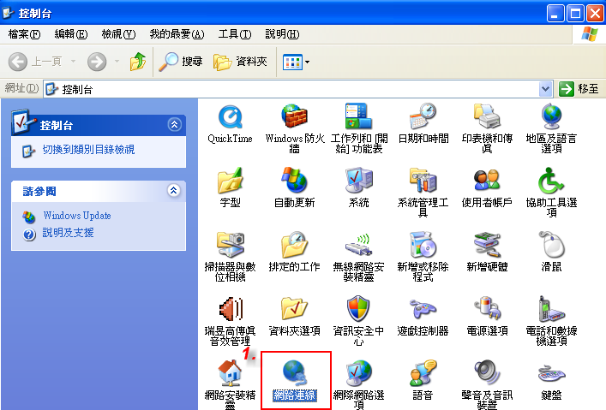Expand the address bar dropdown arrow
Viewport: 606px width, 410px height.
click(546, 88)
